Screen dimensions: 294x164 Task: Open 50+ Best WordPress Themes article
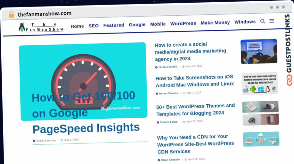pyautogui.click(x=196, y=110)
